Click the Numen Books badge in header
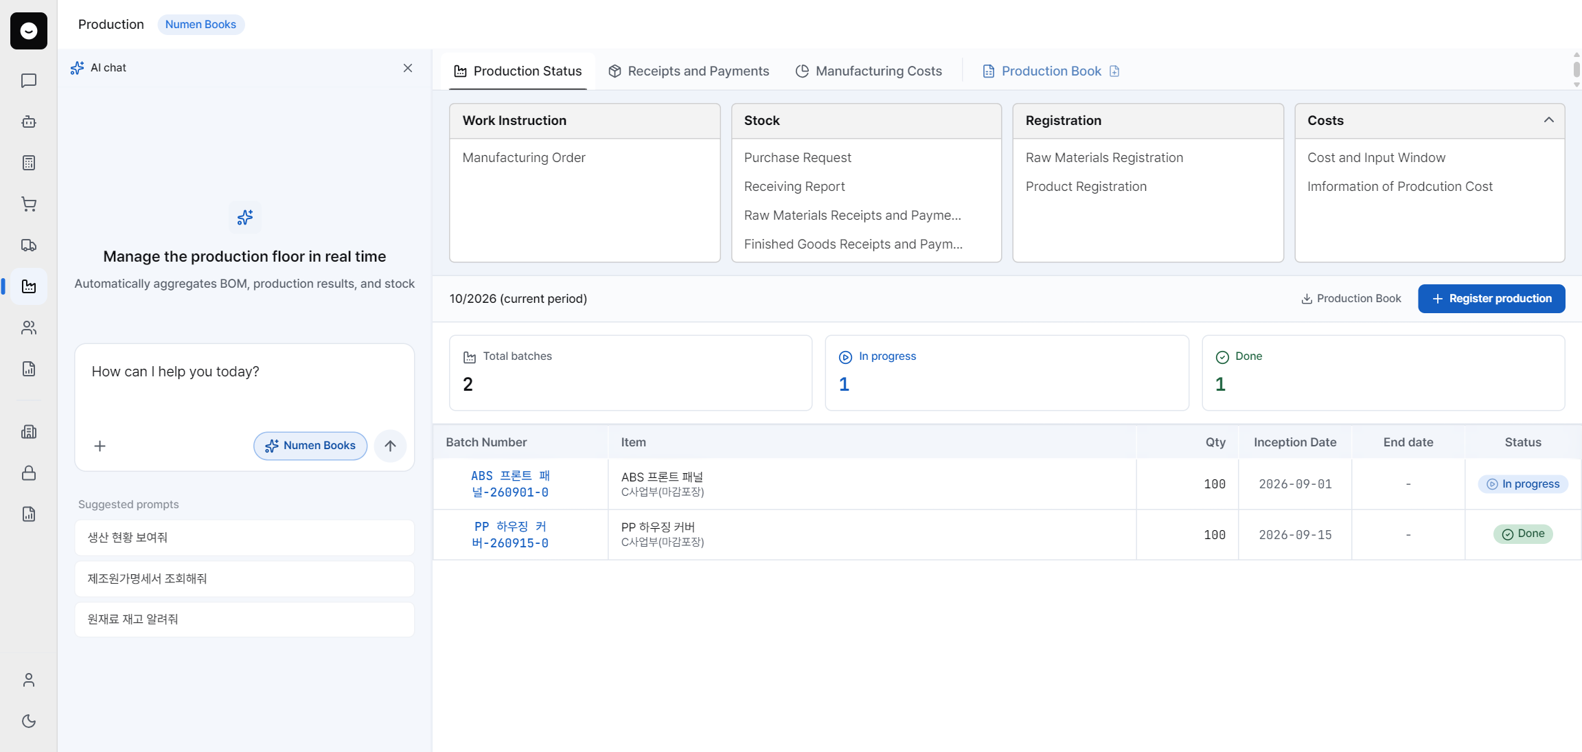This screenshot has height=752, width=1582. tap(200, 24)
